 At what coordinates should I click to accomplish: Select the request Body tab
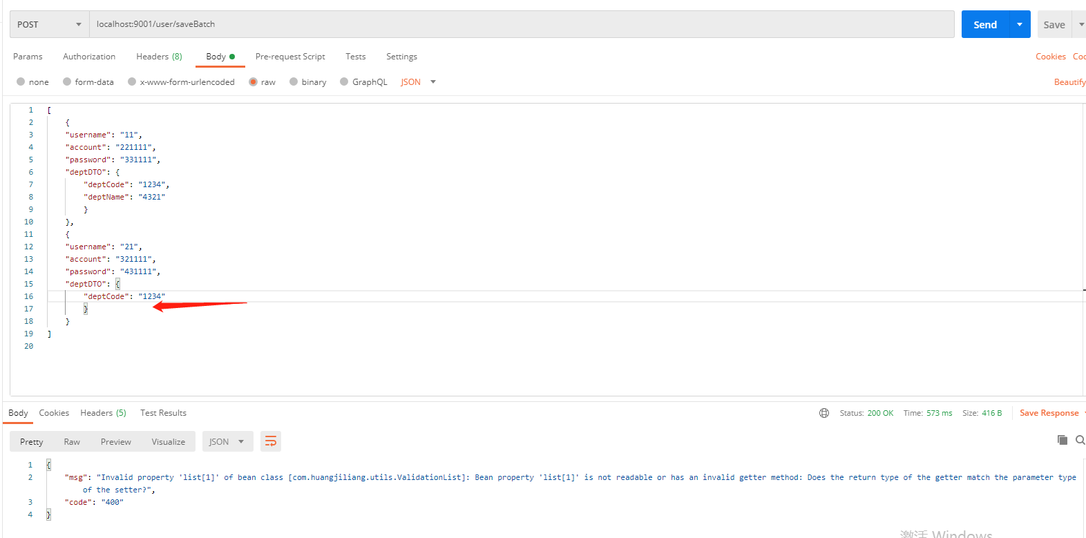(220, 57)
